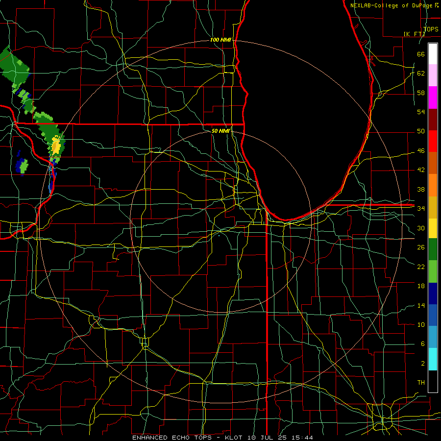
Task: Click the legend value "2"
Action: [x=422, y=364]
